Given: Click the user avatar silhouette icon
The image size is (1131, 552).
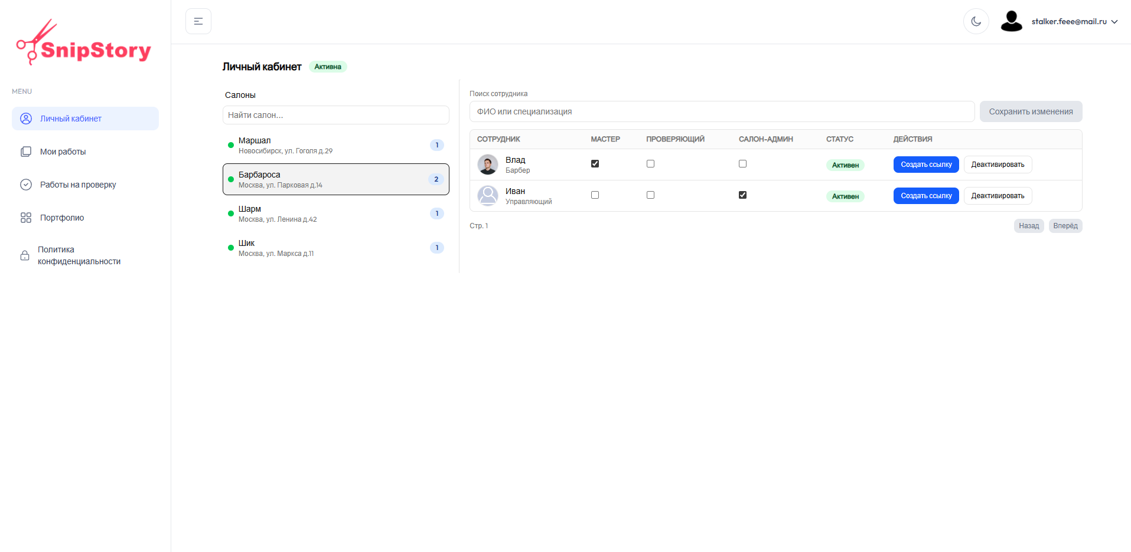Looking at the screenshot, I should click(1012, 21).
